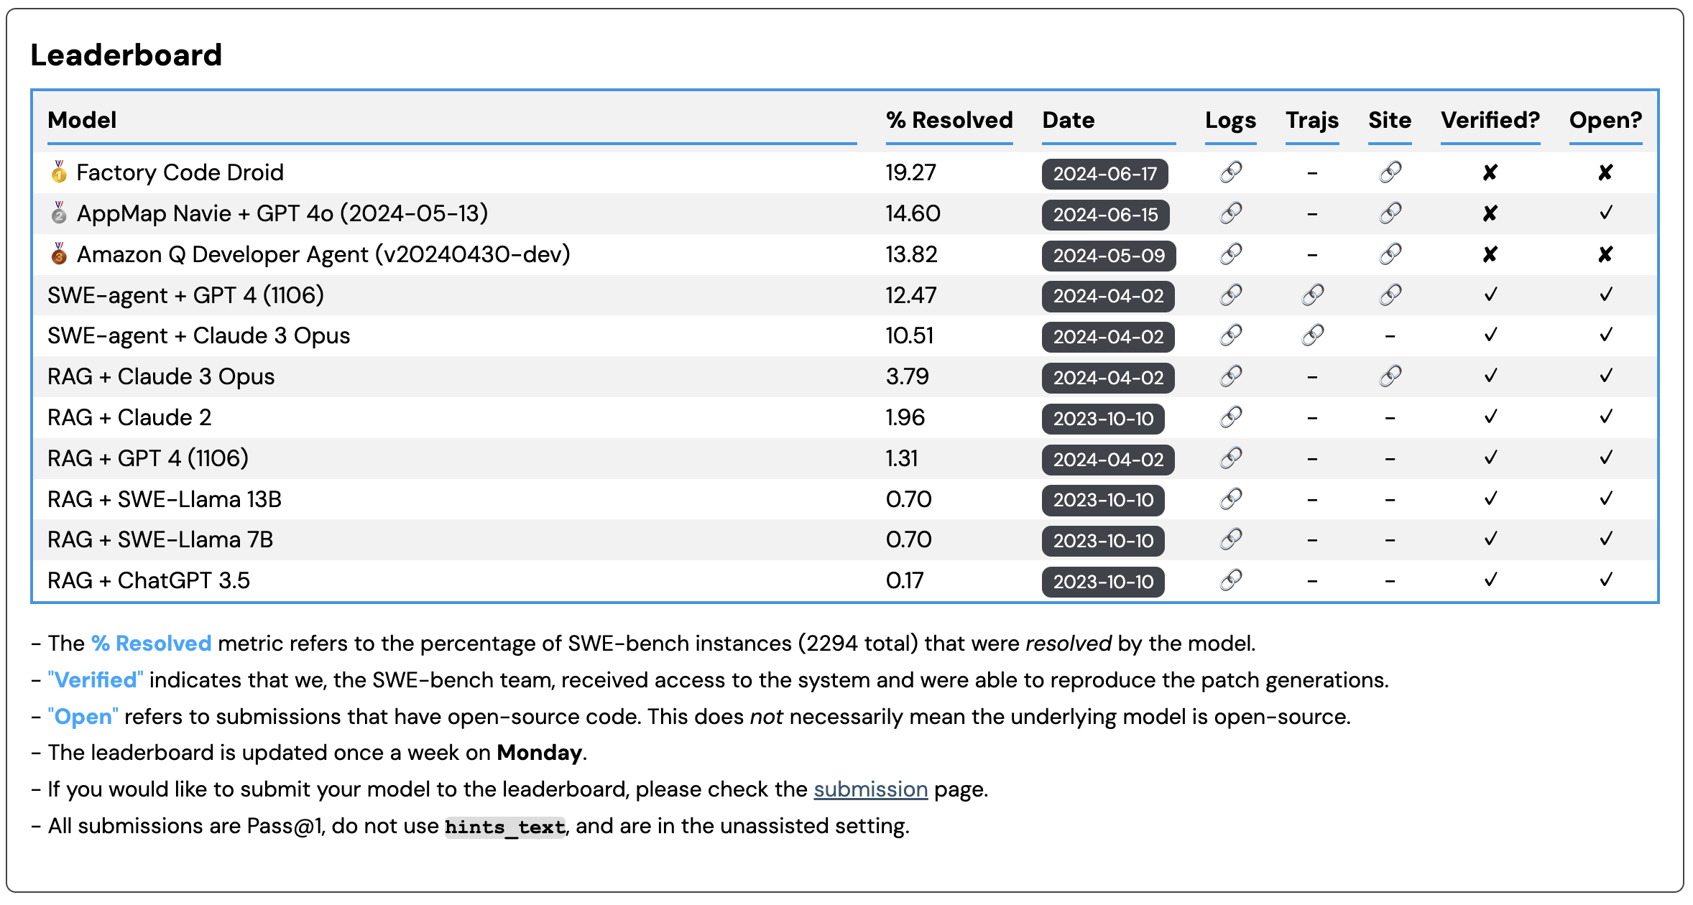This screenshot has height=905, width=1693.
Task: Click the Factory Code Droid gold medal icon
Action: pyautogui.click(x=59, y=172)
